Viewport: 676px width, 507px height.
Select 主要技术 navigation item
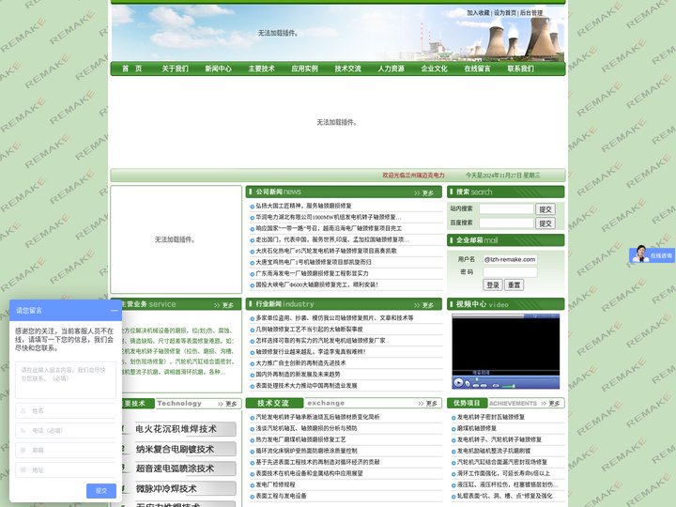[x=261, y=69]
